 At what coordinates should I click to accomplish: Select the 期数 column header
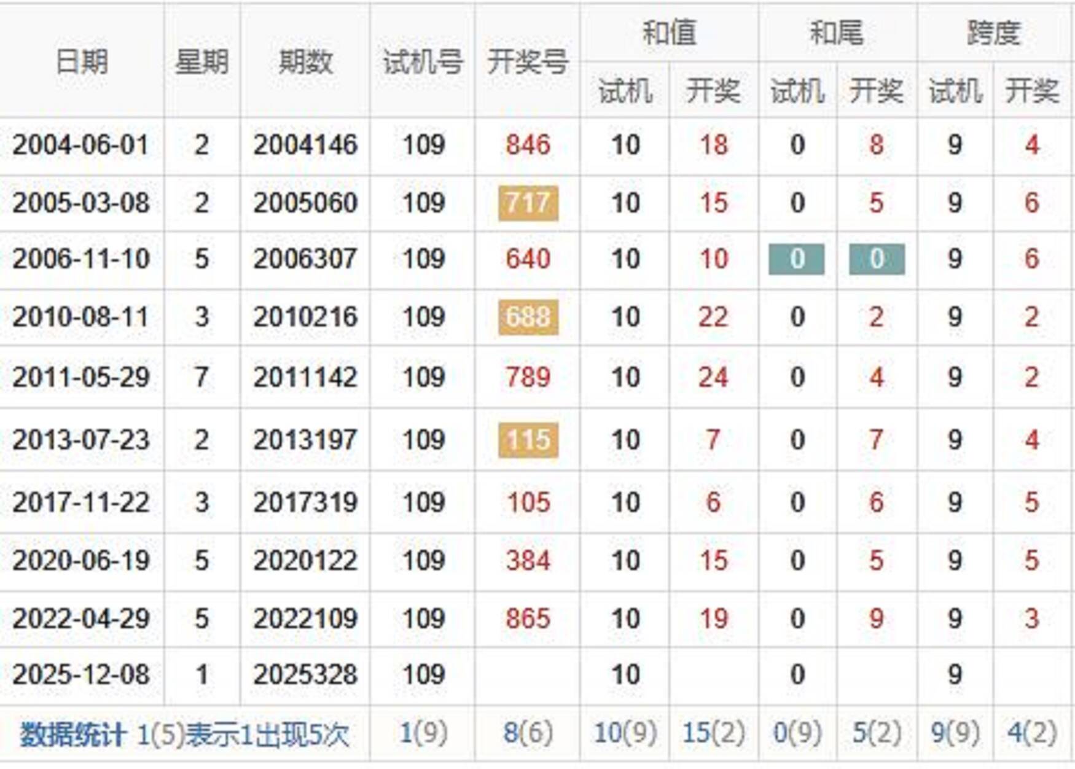tap(305, 61)
